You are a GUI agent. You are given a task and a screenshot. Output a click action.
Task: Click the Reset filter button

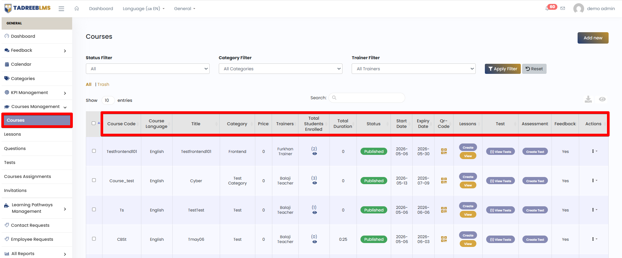[534, 69]
